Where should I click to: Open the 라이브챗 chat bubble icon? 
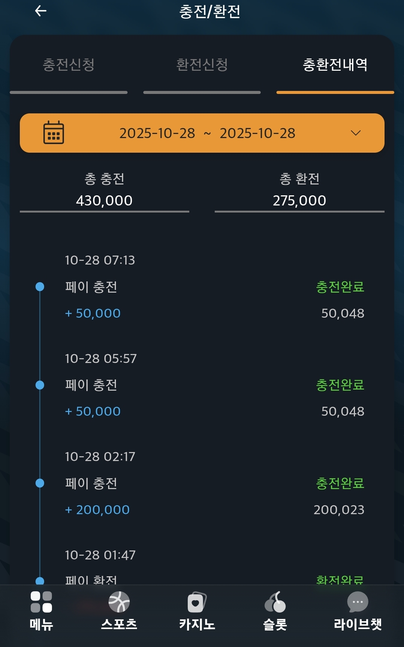358,602
